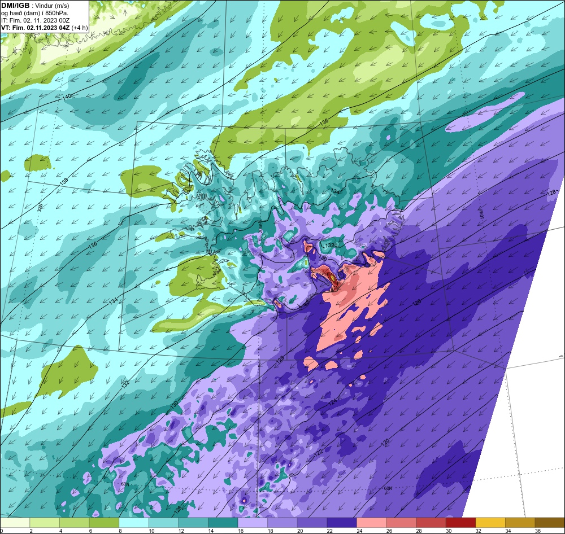Viewport: 565px width, 534px height.
Task: Select the brown above-36 m/s legend swatch
Action: click(550, 523)
